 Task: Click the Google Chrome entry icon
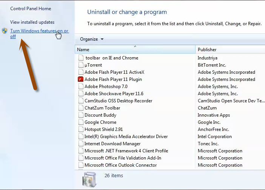(x=81, y=122)
